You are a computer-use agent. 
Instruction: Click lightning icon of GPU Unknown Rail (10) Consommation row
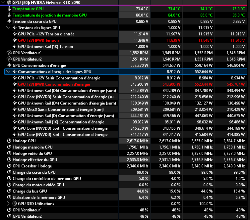tap(15, 122)
